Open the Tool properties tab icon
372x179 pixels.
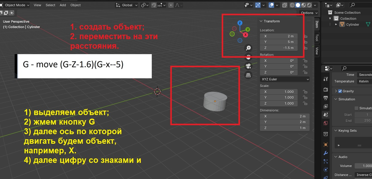pyautogui.click(x=325, y=79)
